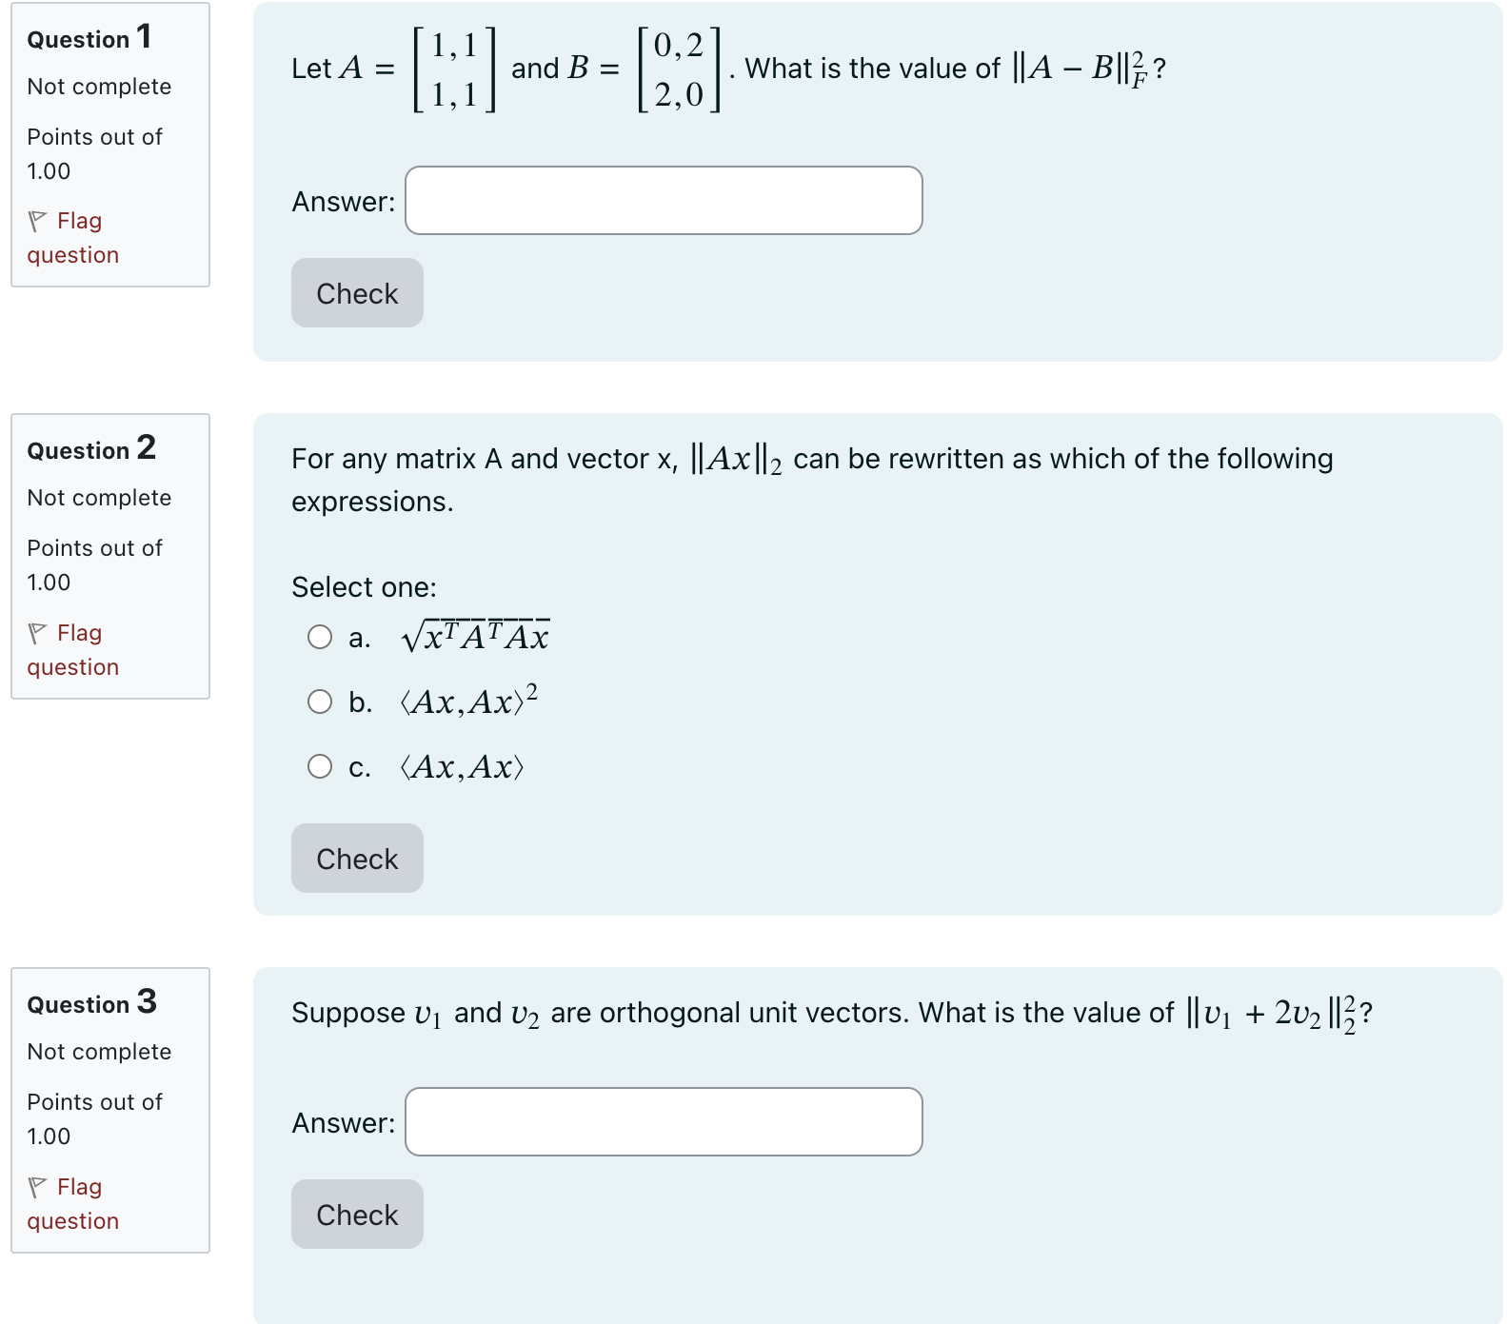Click the Not complete status under Question 1
The image size is (1507, 1324).
[99, 87]
